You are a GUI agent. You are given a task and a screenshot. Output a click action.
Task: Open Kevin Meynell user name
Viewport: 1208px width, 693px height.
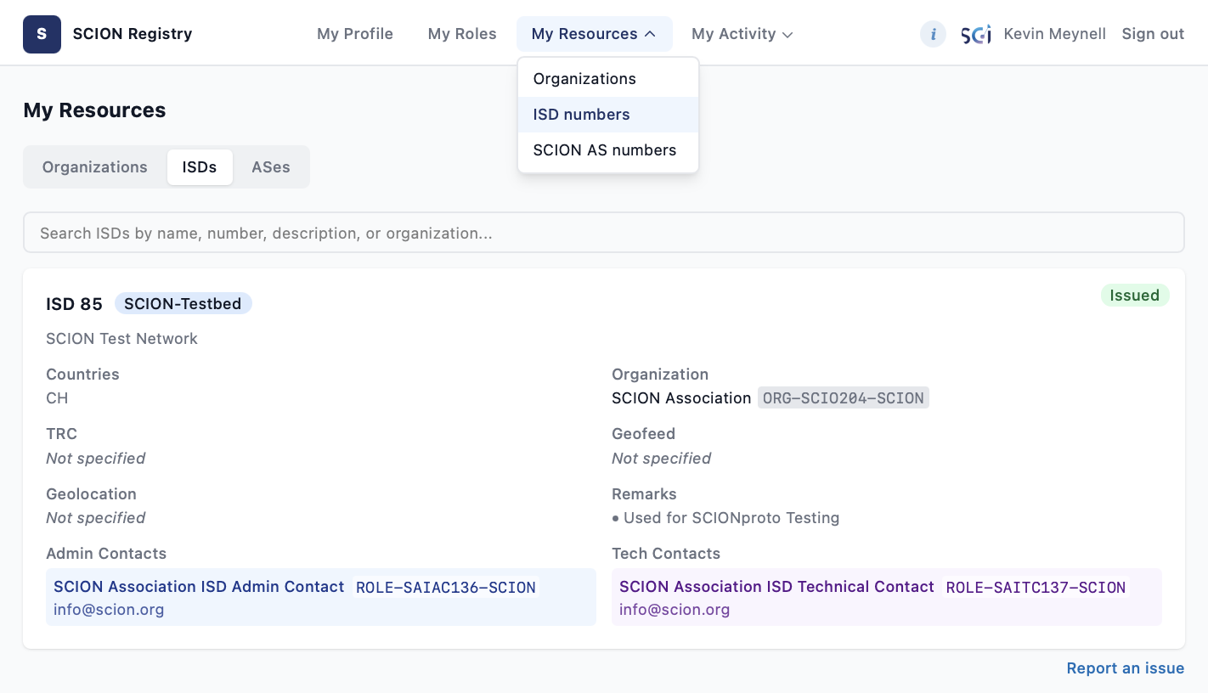(x=1055, y=34)
